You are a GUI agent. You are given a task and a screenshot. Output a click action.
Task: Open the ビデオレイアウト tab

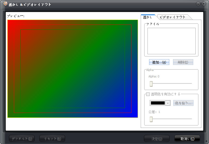pyautogui.click(x=173, y=17)
